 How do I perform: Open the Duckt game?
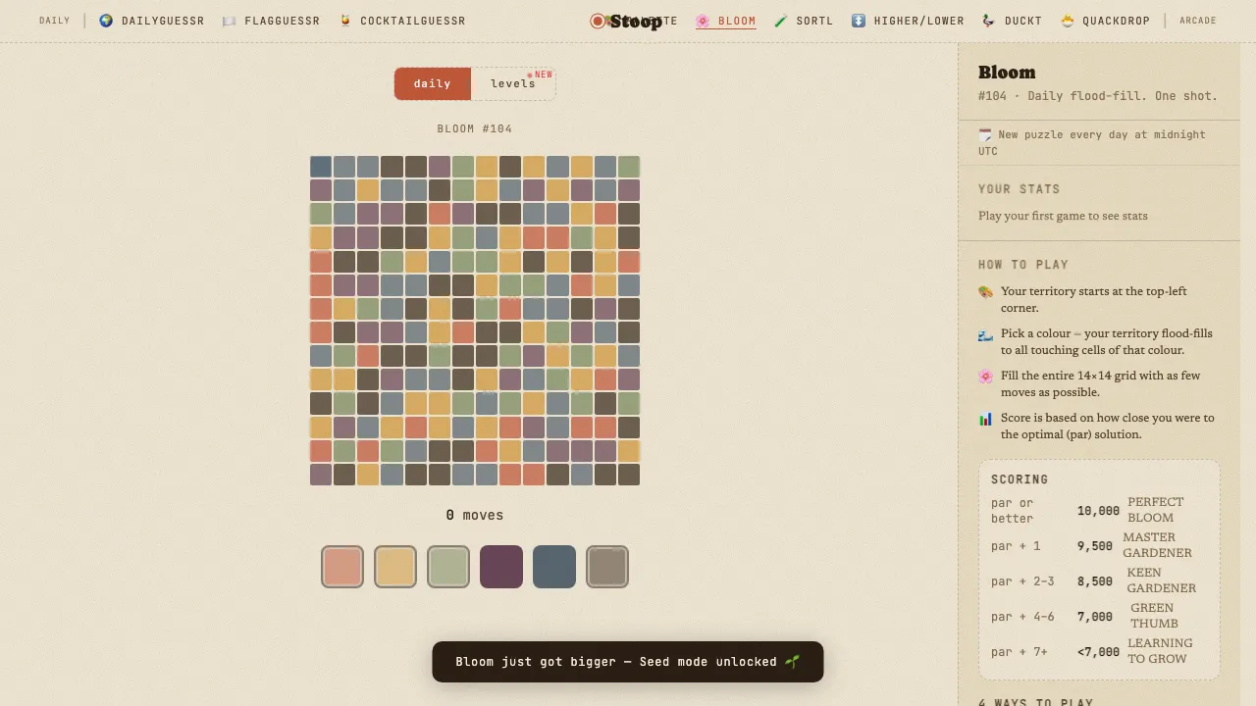[1012, 21]
